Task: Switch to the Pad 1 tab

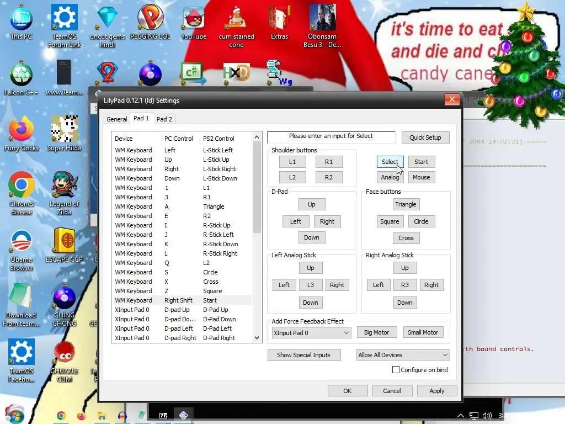Action: pyautogui.click(x=141, y=118)
